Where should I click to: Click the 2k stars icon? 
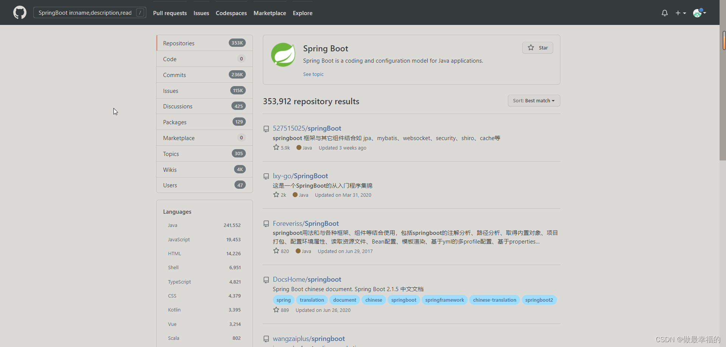pos(276,194)
